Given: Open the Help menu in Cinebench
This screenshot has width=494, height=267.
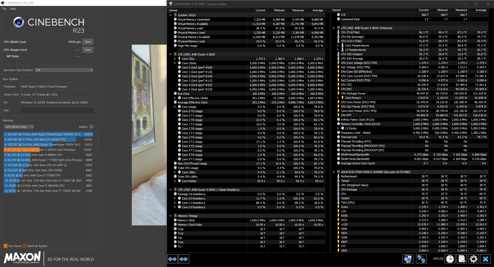Looking at the screenshot, I should pos(13,9).
